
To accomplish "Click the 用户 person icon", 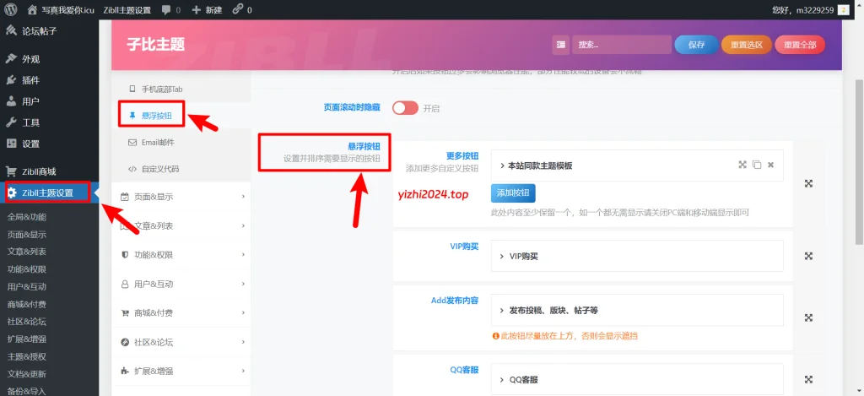I will pos(11,101).
